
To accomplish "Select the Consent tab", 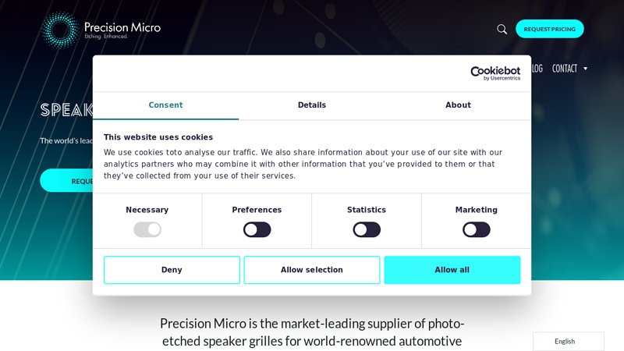I will pyautogui.click(x=165, y=105).
